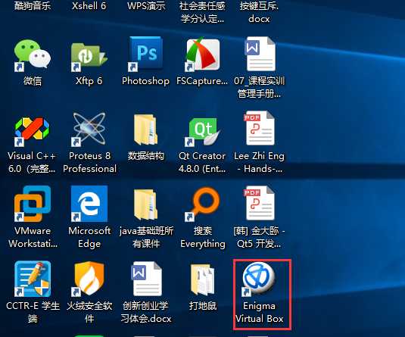Open the 数据结构 folder icon
This screenshot has height=337, width=405.
[x=145, y=129]
